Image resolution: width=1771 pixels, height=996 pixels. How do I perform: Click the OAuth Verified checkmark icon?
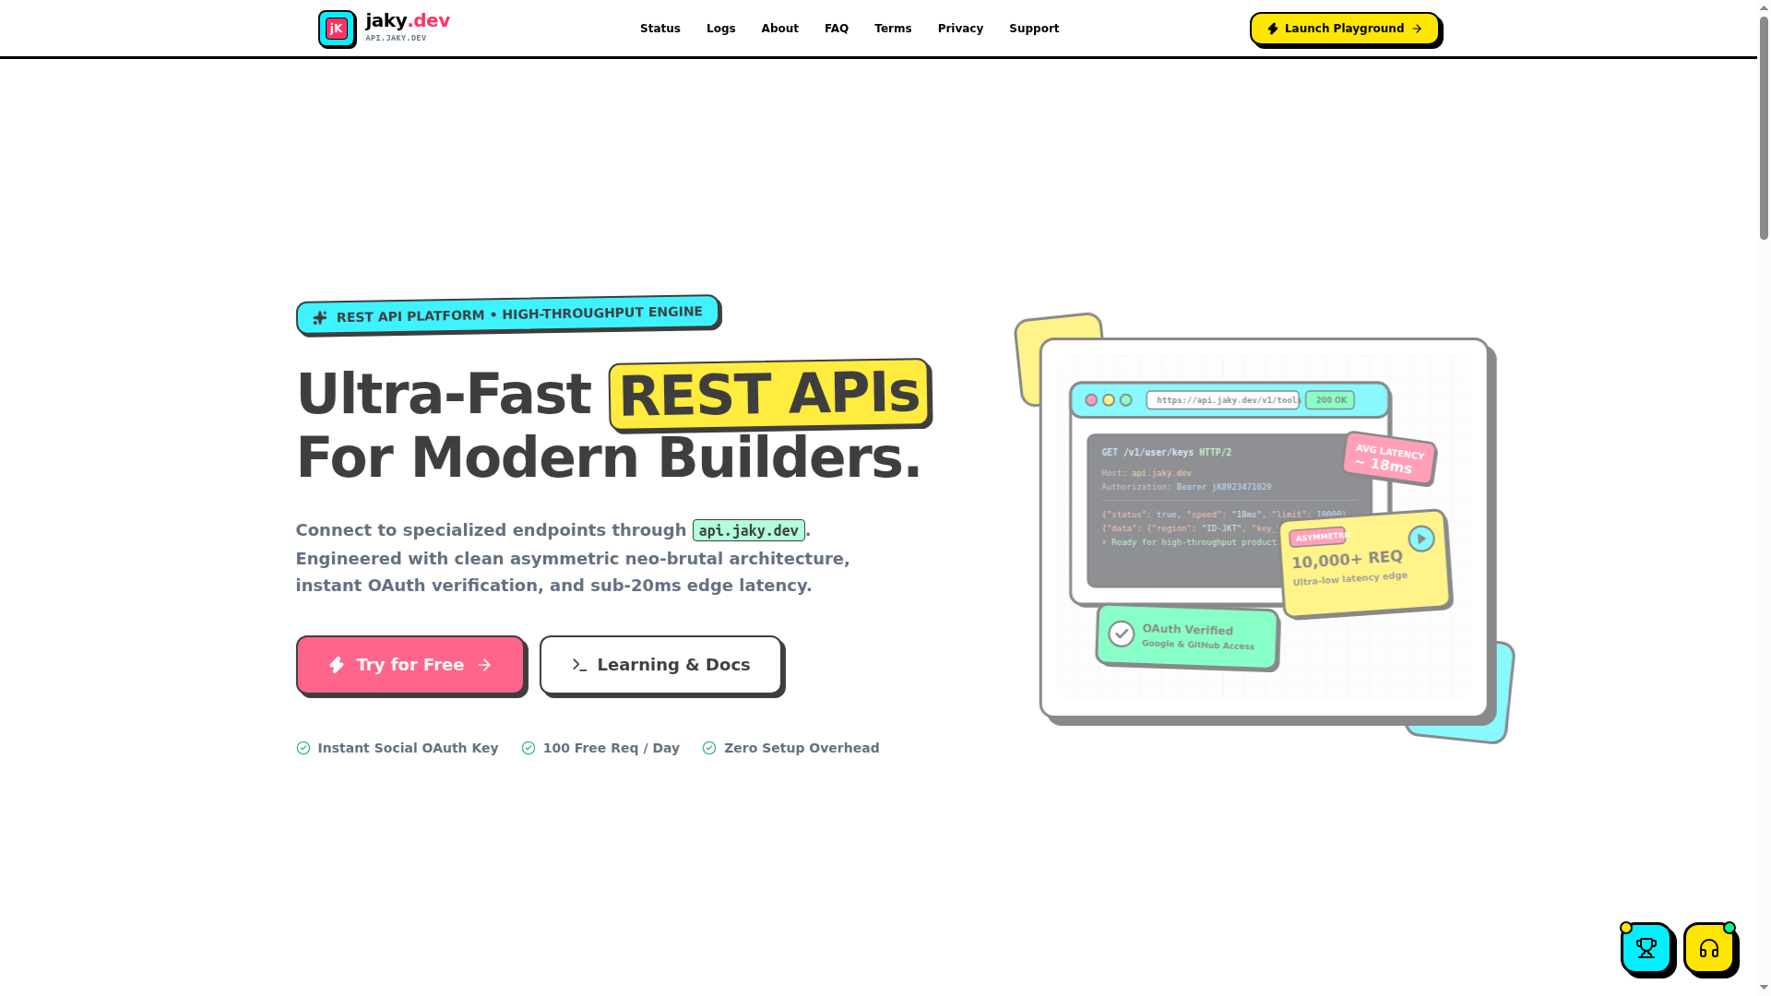[x=1122, y=634]
